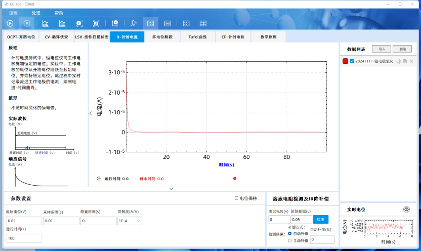Click the red color swatch of the dataset
421x251 pixels.
345,61
